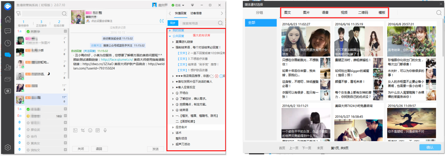Click the screenshot crop icon below chat

pos(83,130)
